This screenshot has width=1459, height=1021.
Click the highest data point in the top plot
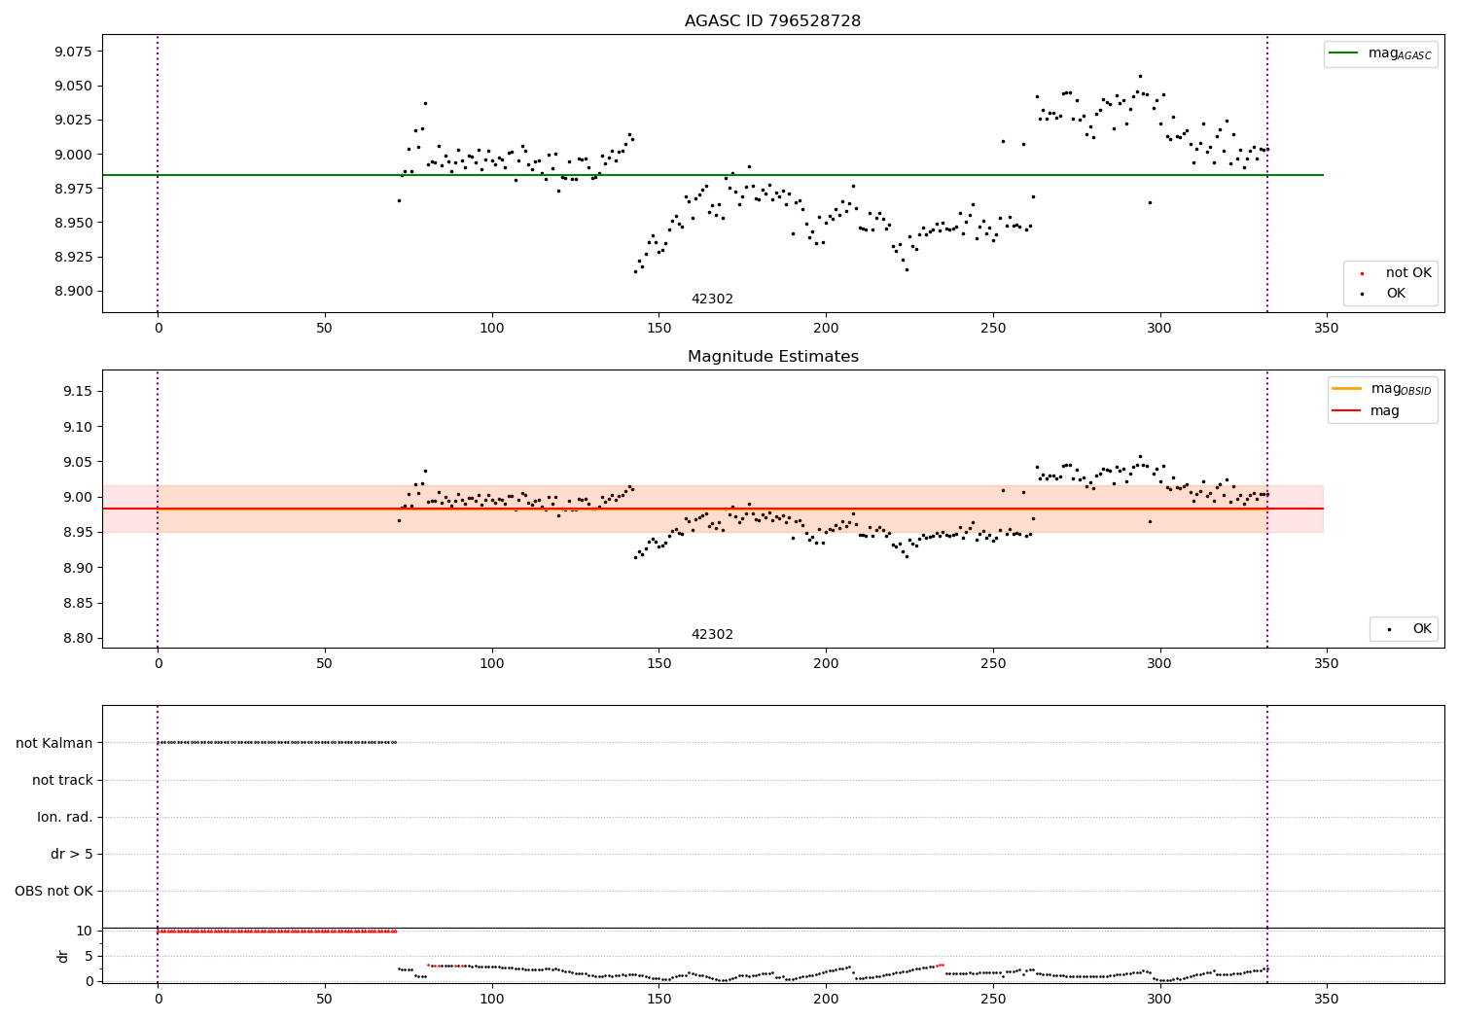click(1140, 76)
